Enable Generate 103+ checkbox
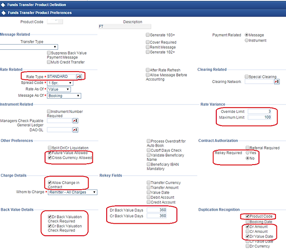Image resolution: width=286 pixels, height=249 pixels. [148, 35]
